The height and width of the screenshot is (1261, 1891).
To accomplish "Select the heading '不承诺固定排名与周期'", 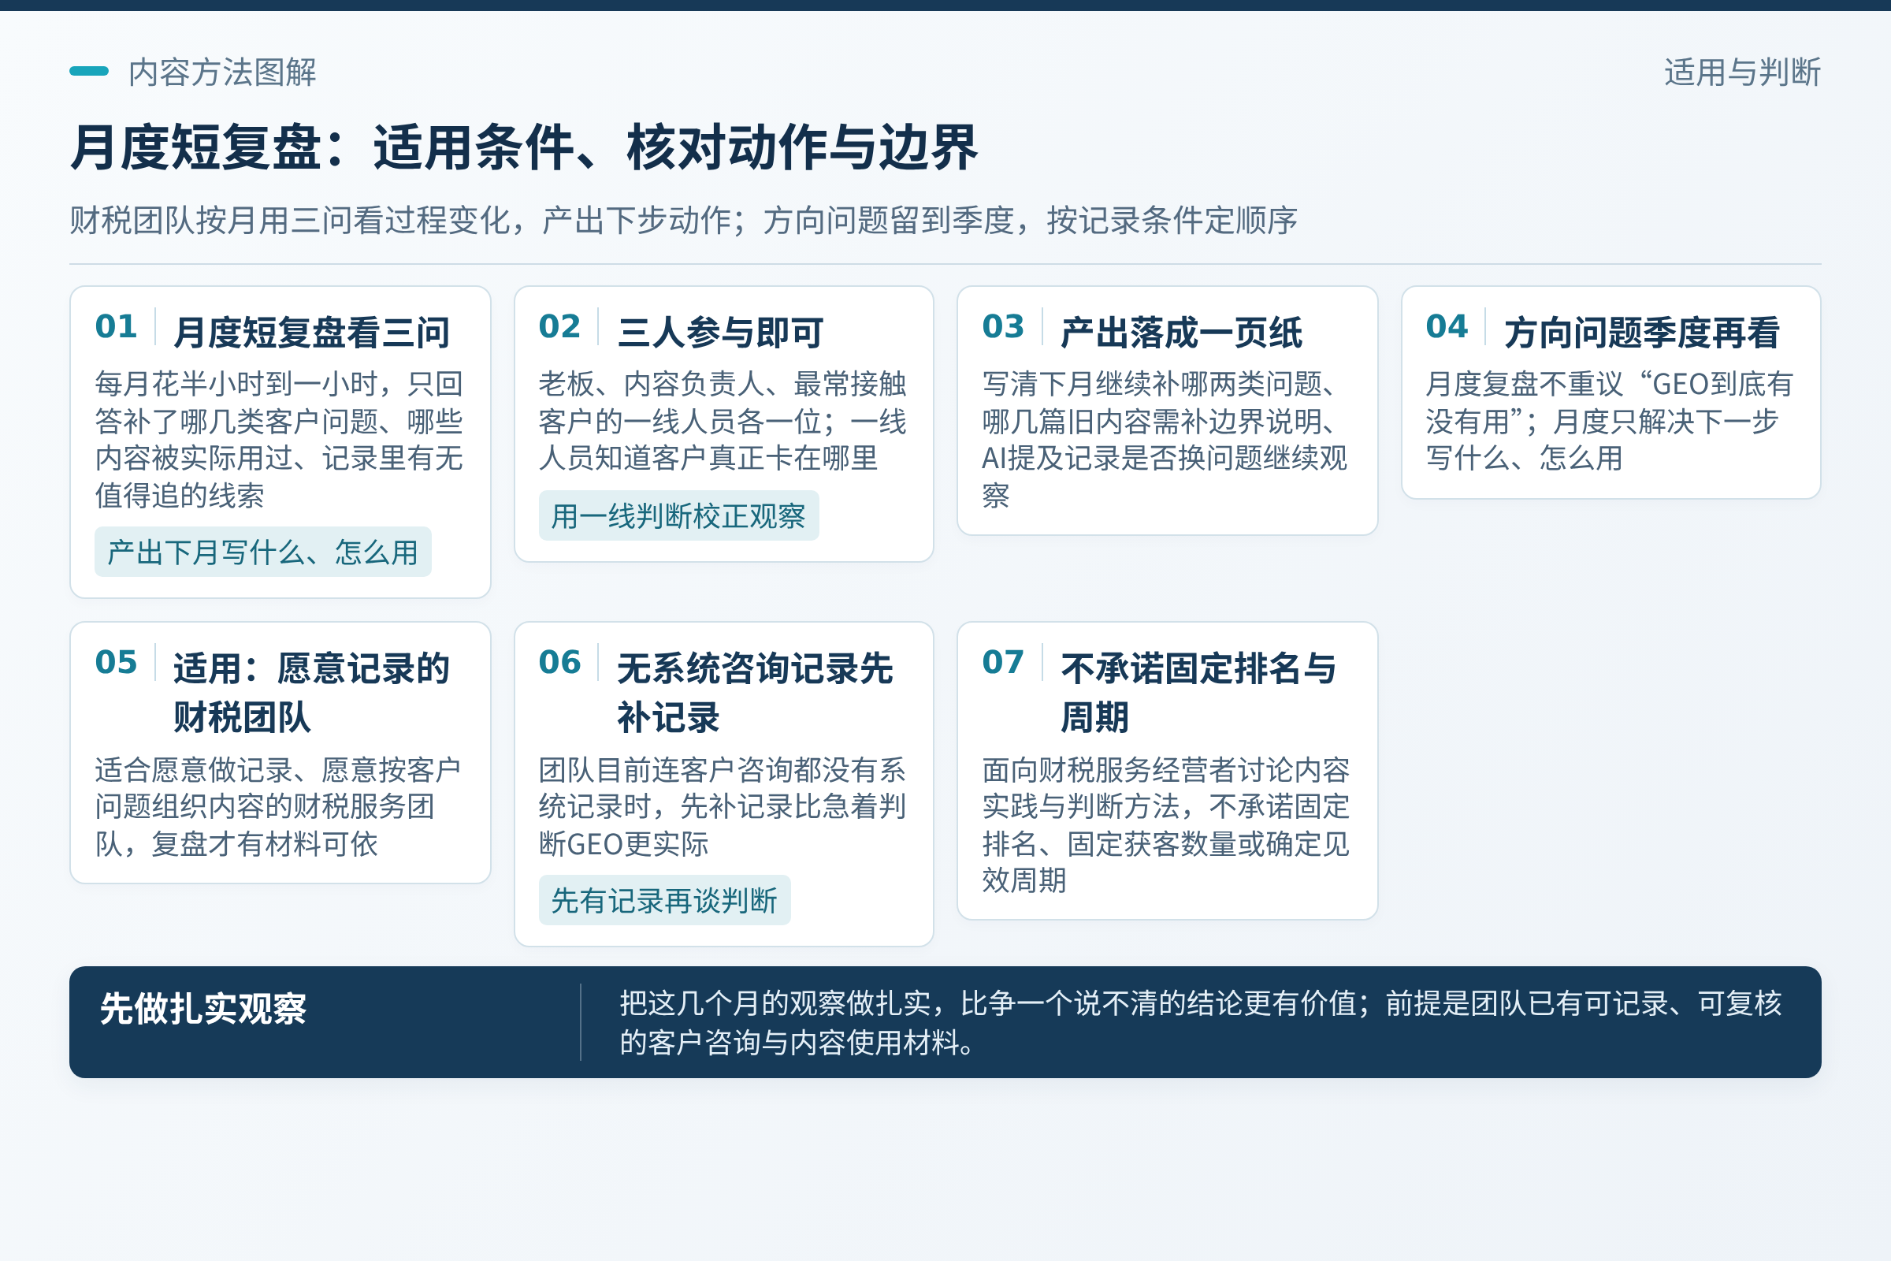I will [1198, 693].
